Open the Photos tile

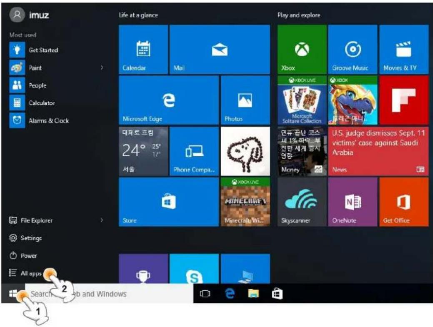(x=245, y=100)
